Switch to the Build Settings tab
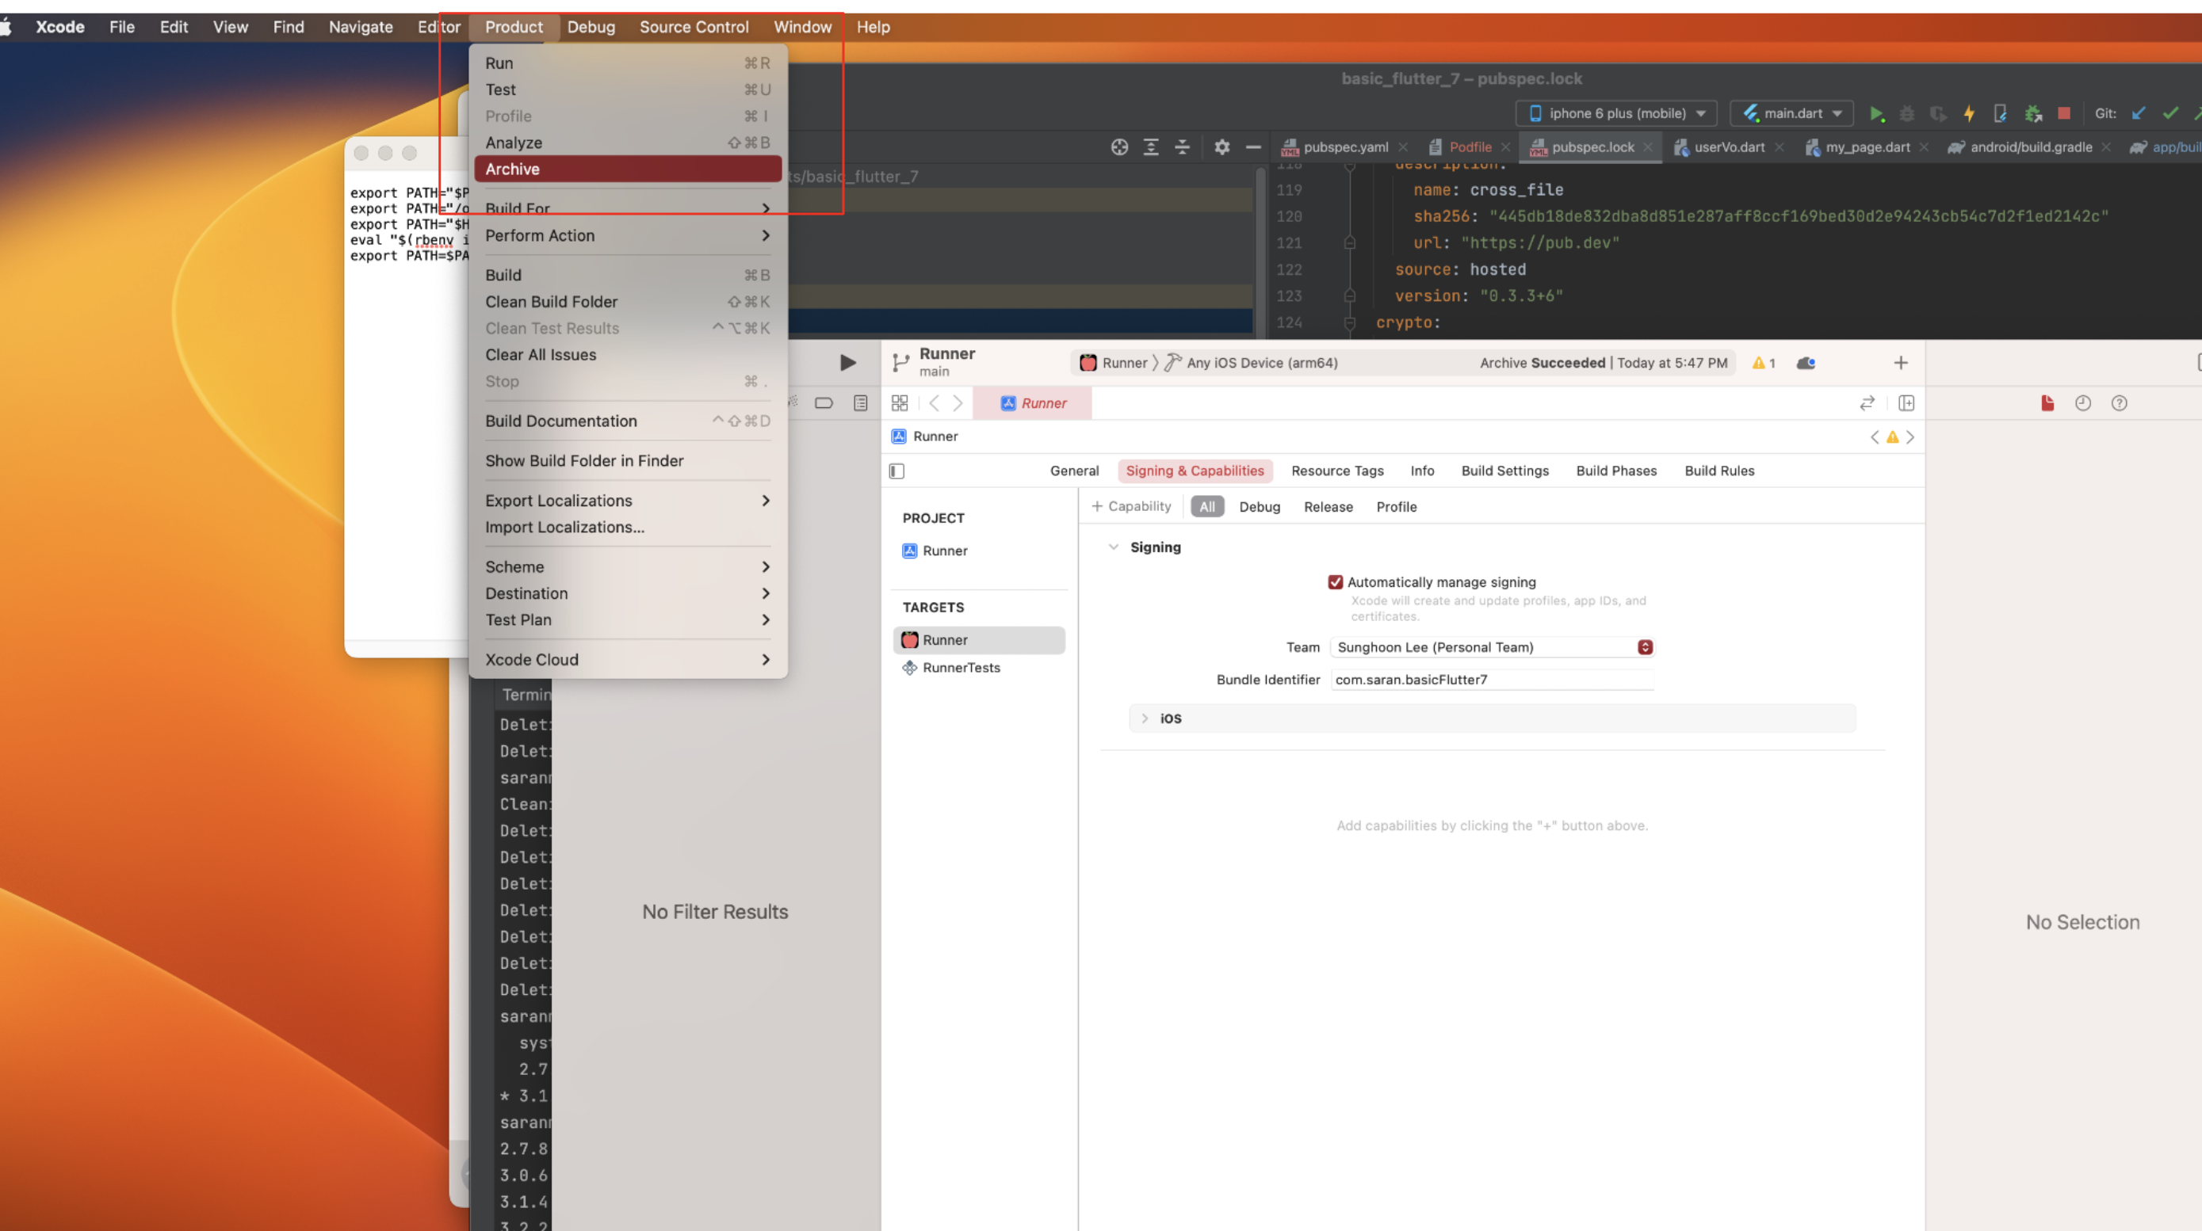2202x1231 pixels. (1504, 471)
